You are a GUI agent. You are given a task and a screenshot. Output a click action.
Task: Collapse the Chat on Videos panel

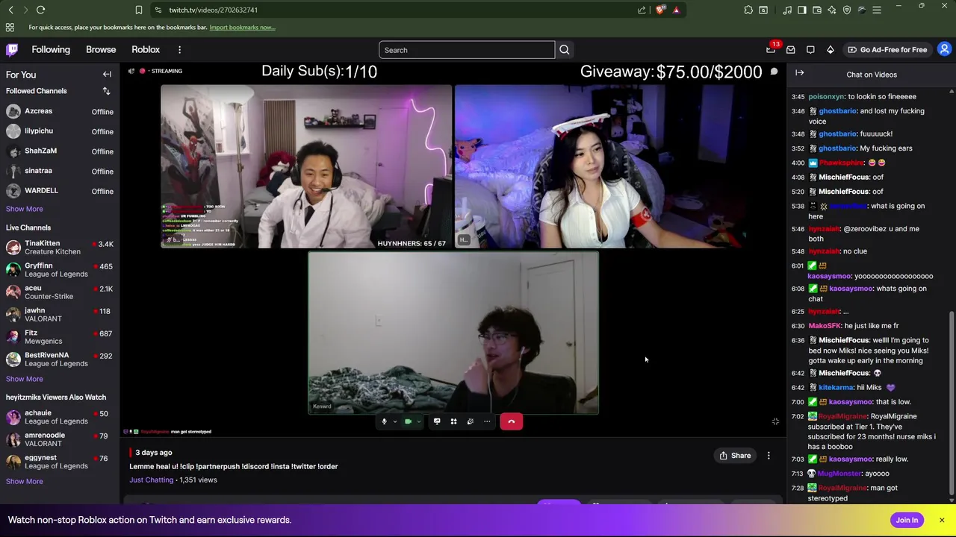click(x=799, y=73)
